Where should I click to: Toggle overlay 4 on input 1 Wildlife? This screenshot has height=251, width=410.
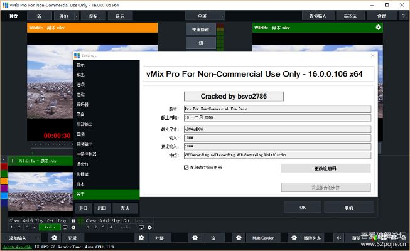point(35,227)
